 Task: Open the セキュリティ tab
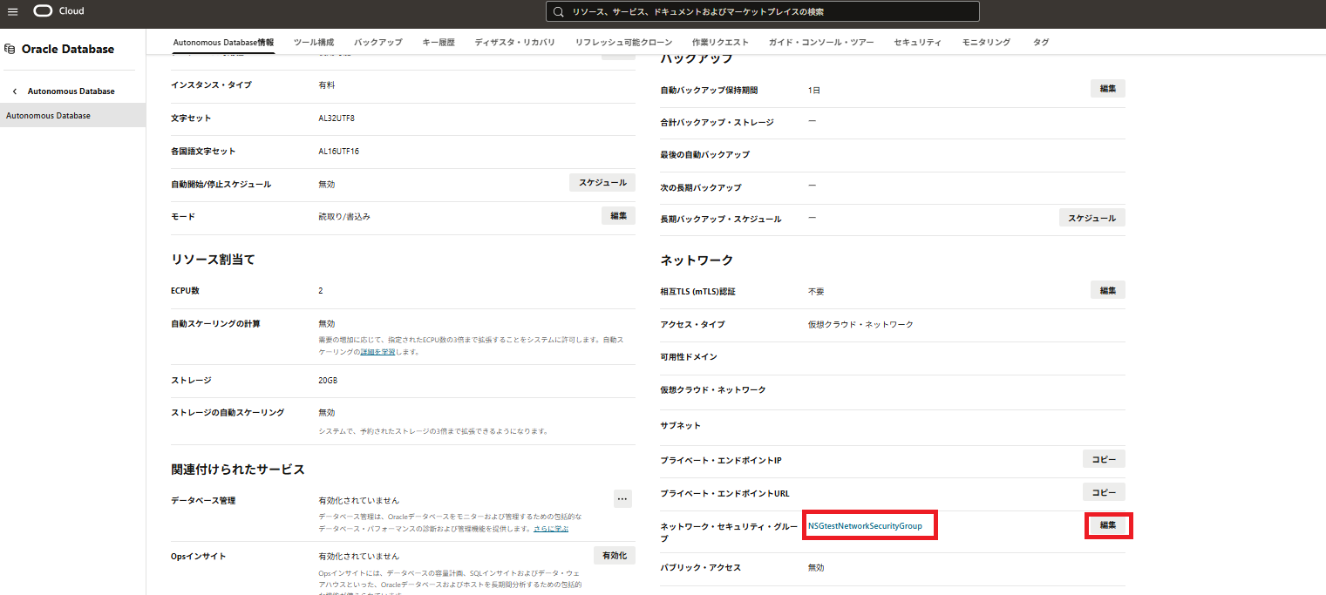click(916, 41)
